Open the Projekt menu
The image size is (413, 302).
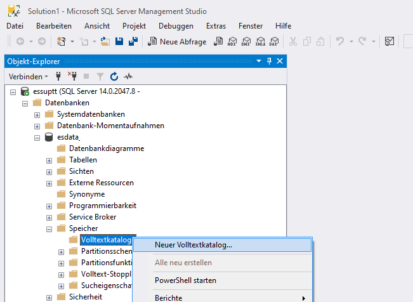[x=134, y=26]
